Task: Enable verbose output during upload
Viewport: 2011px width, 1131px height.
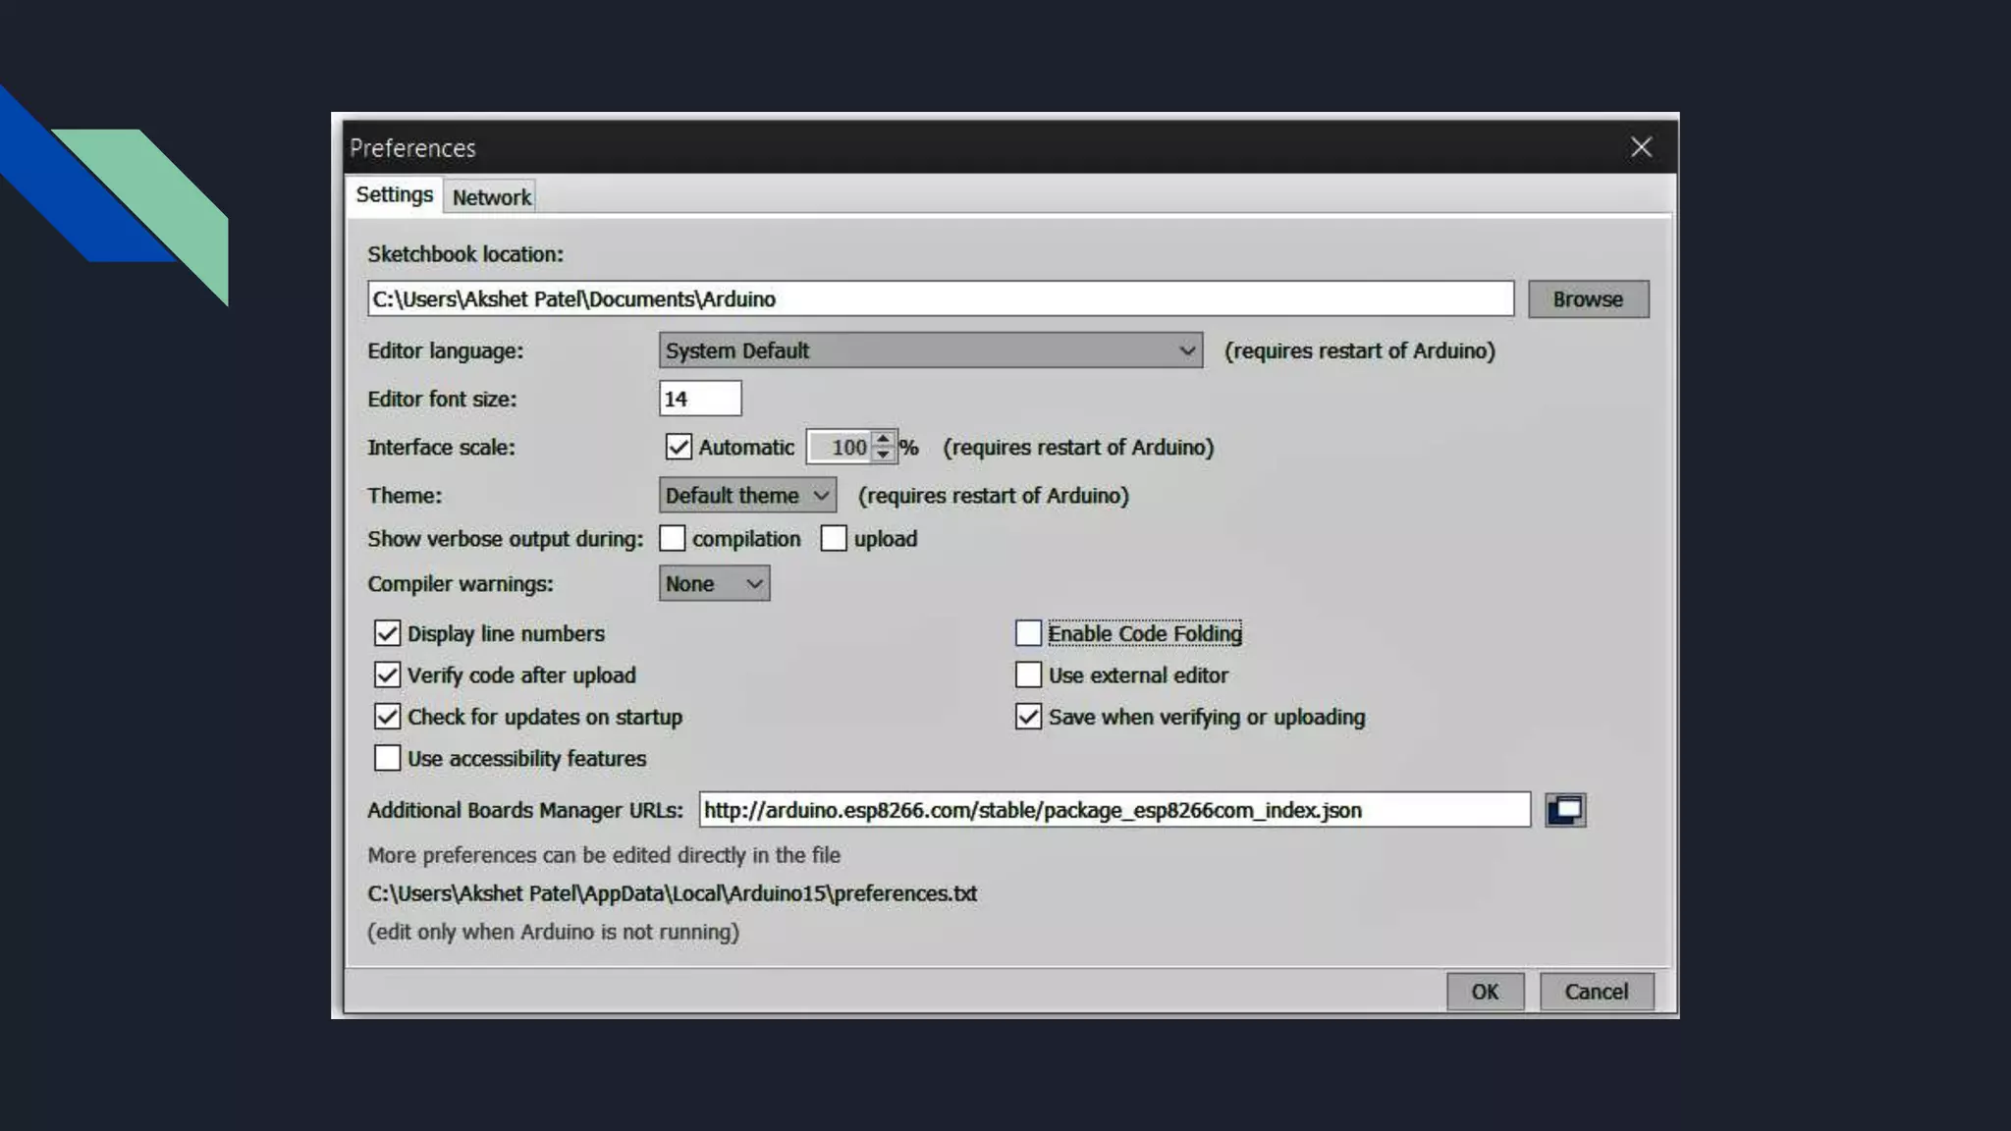Action: [834, 538]
